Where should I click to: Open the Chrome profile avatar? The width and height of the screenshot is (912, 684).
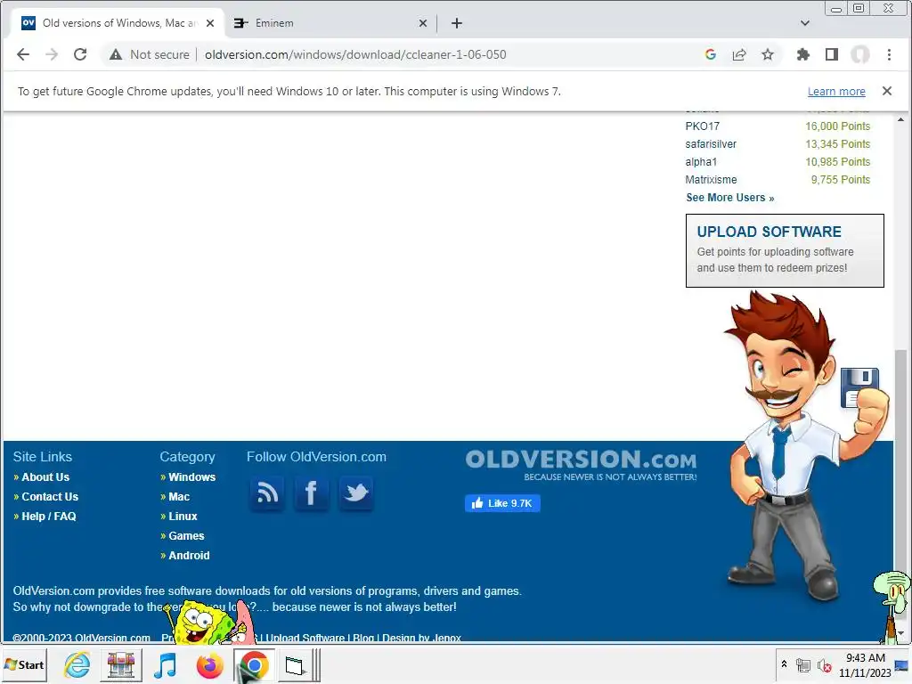[860, 54]
